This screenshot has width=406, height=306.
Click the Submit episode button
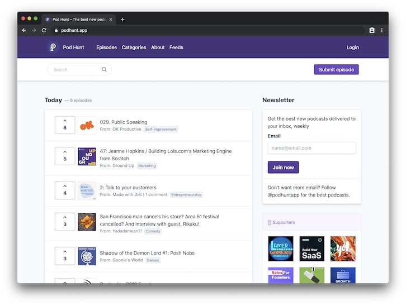[336, 70]
